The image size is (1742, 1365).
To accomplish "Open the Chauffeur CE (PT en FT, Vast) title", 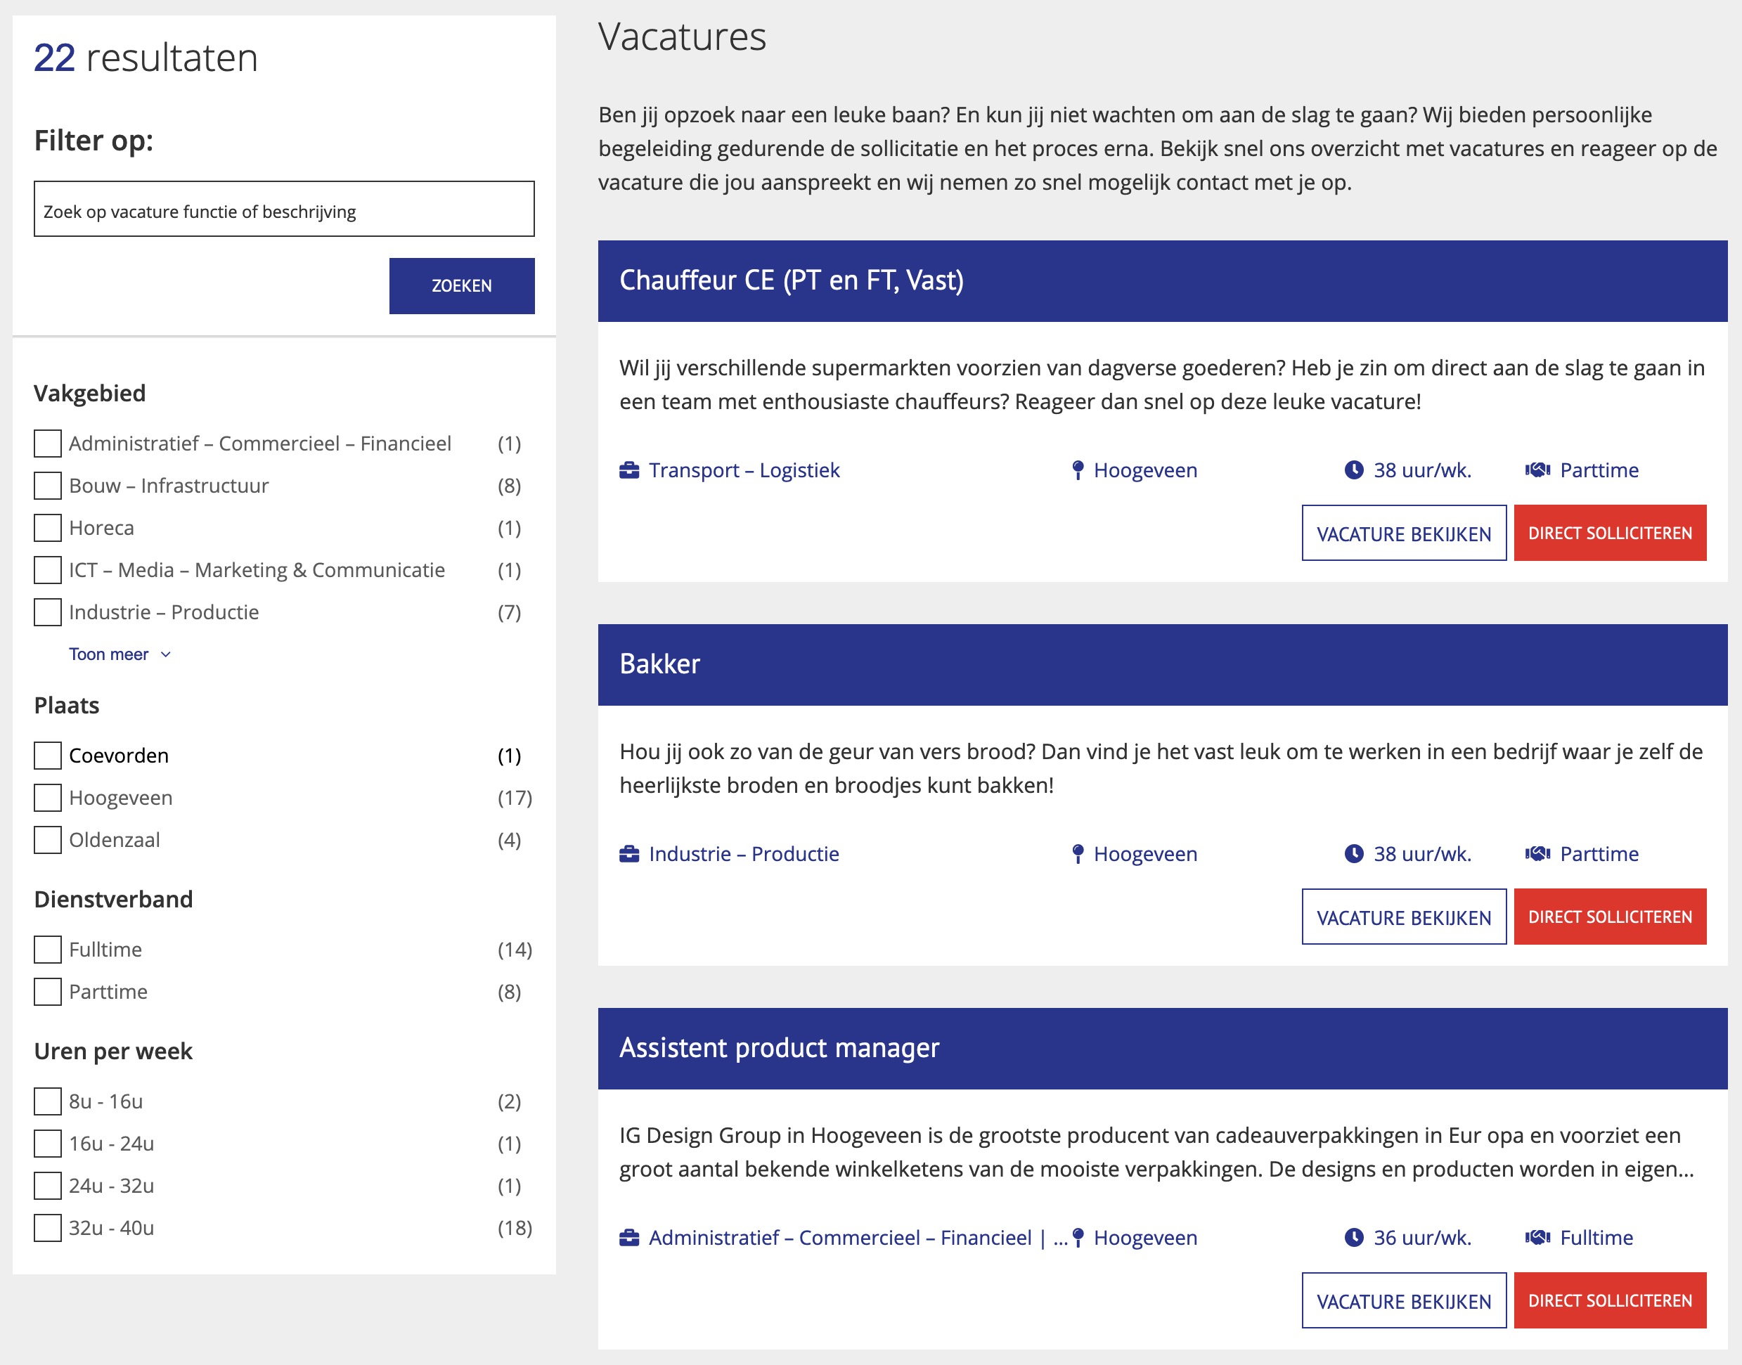I will pyautogui.click(x=791, y=280).
